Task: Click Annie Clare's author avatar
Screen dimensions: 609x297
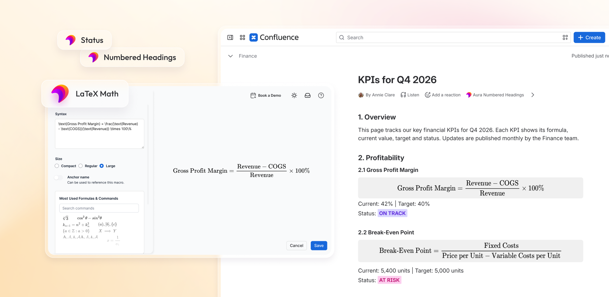Action: [361, 95]
